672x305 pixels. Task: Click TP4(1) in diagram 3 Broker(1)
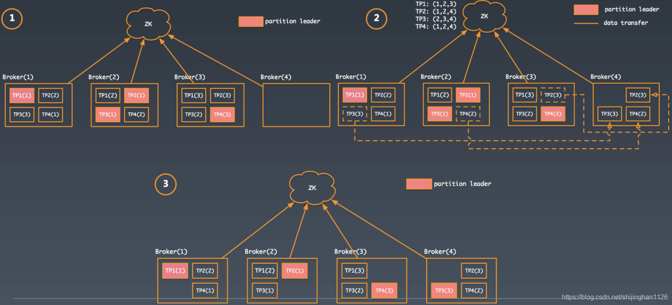205,290
